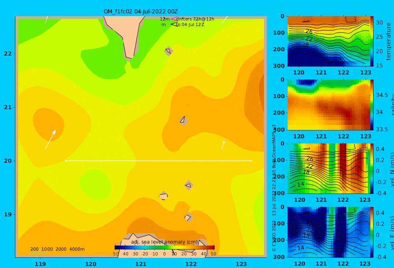Open the northward velocity section plot
394x268 pixels.
[x=329, y=168]
